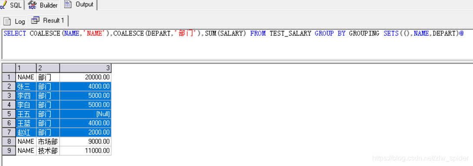
Task: Click the Result 1 window icon
Action: click(35, 20)
